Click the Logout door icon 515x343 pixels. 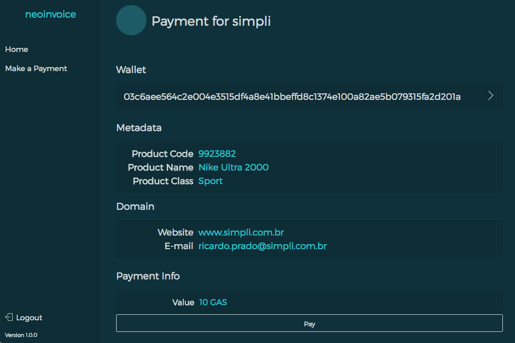coord(9,317)
